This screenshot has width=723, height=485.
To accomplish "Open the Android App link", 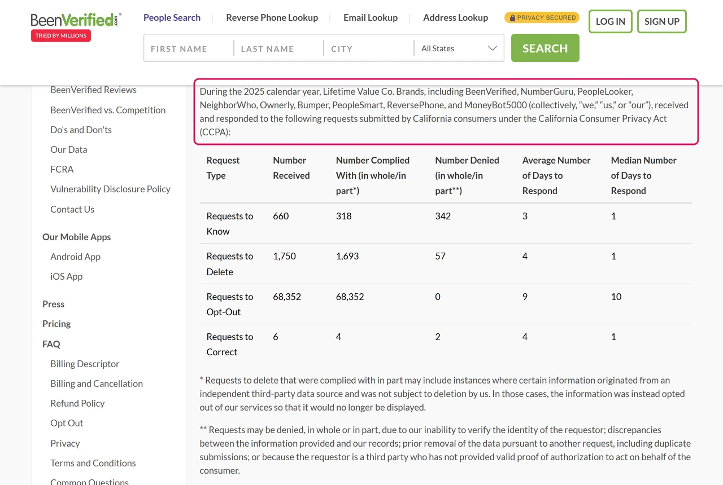I will pyautogui.click(x=75, y=257).
